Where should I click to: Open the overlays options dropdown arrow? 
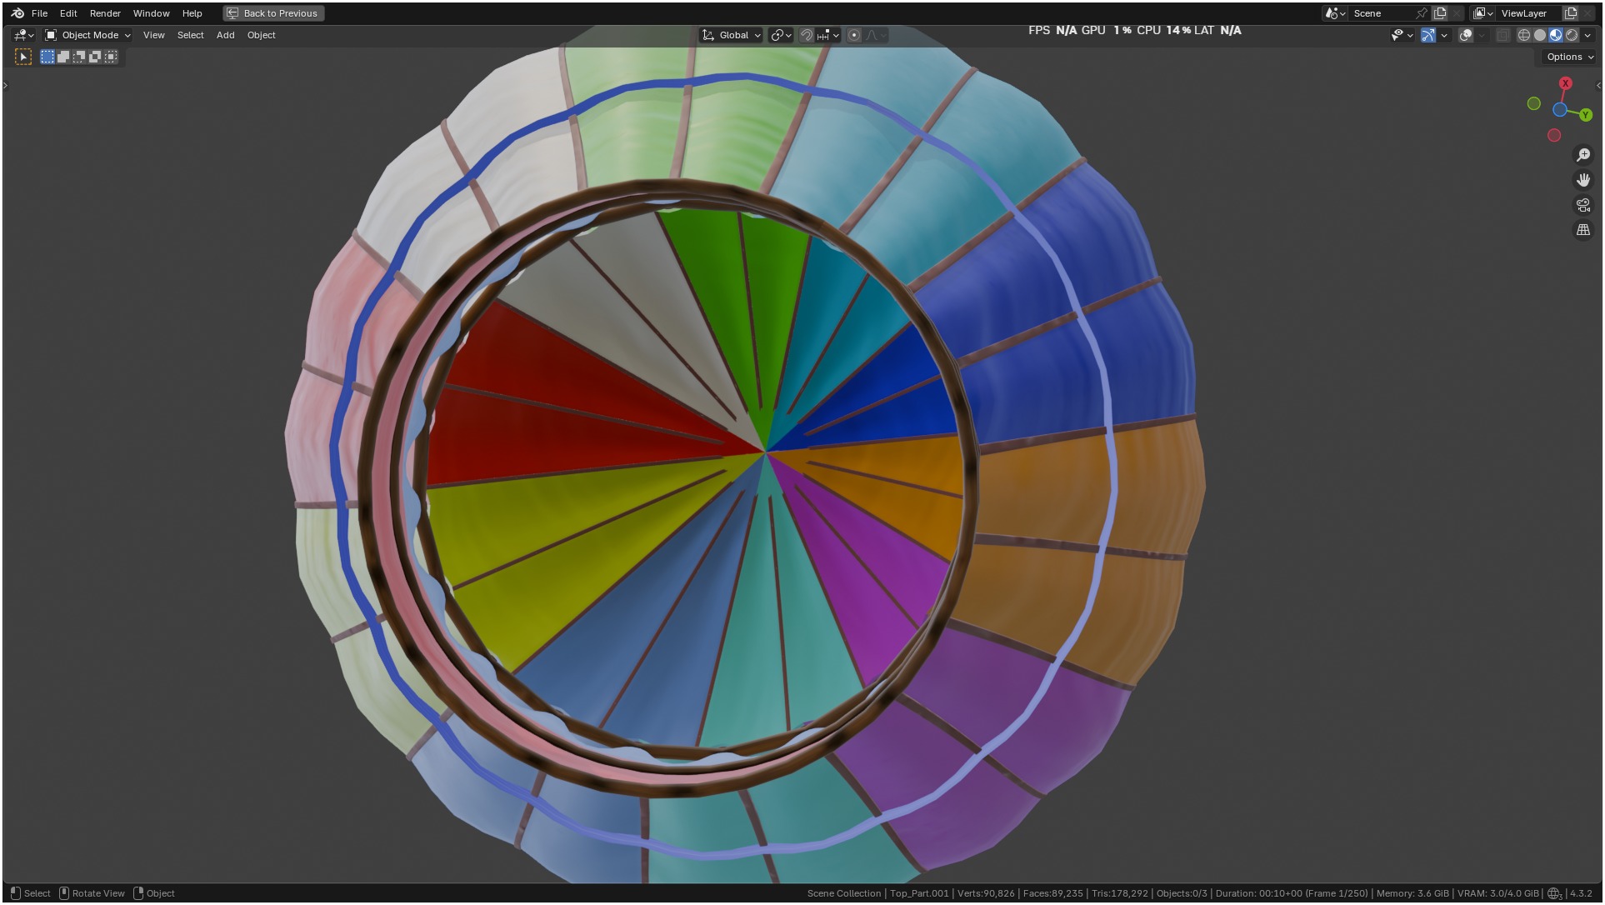[1482, 35]
